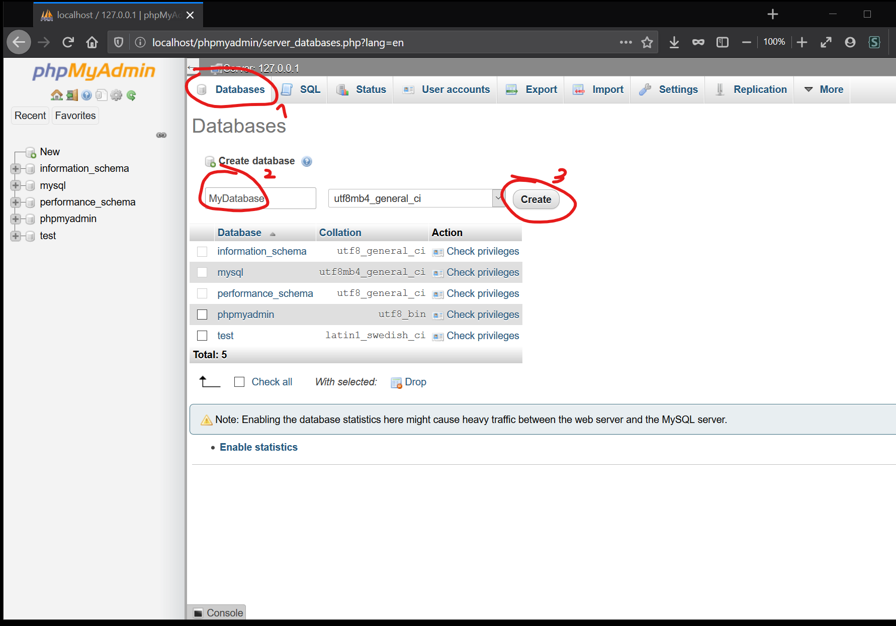Click the Enable statistics link
Image resolution: width=896 pixels, height=626 pixels.
(x=258, y=447)
